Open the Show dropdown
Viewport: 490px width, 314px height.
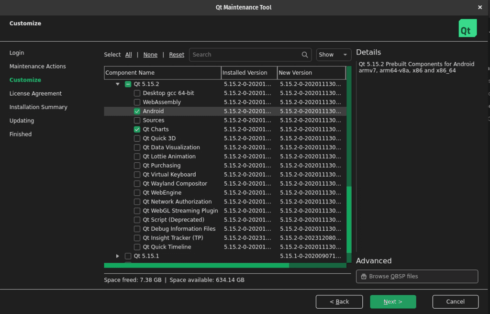pos(334,55)
